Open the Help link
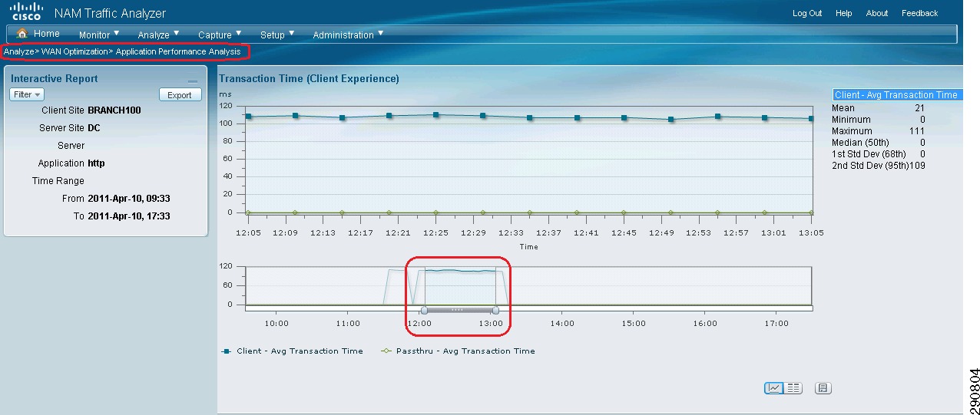The image size is (980, 415). (844, 13)
